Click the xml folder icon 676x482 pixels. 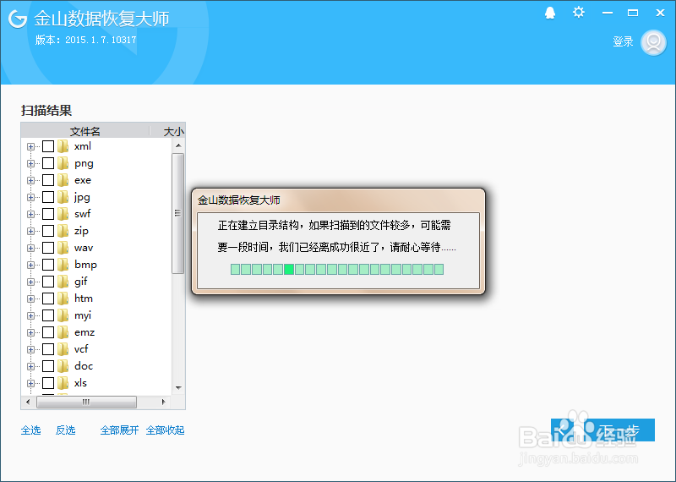[63, 146]
